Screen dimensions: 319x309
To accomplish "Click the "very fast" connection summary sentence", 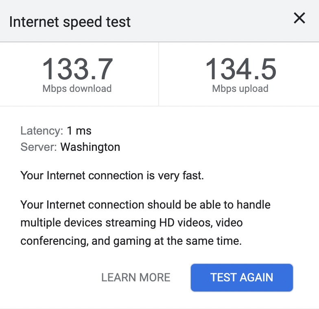I will [112, 176].
